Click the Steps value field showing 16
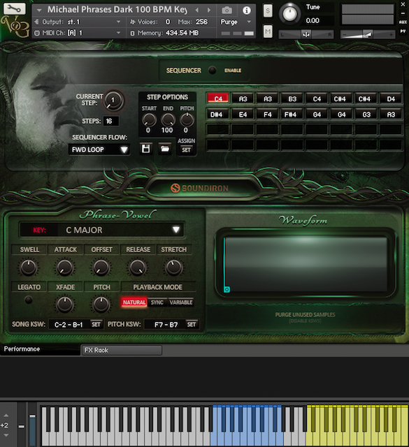 pyautogui.click(x=110, y=121)
